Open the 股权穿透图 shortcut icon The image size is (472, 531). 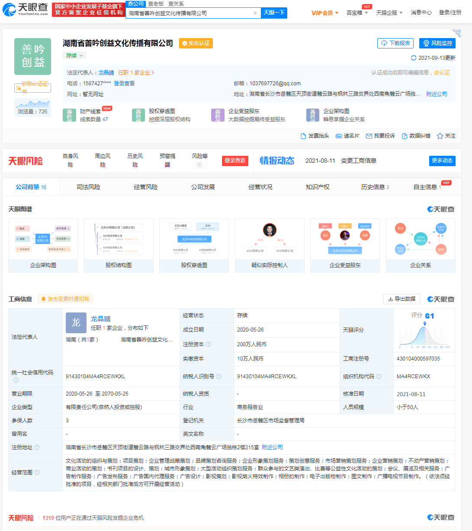(x=138, y=115)
